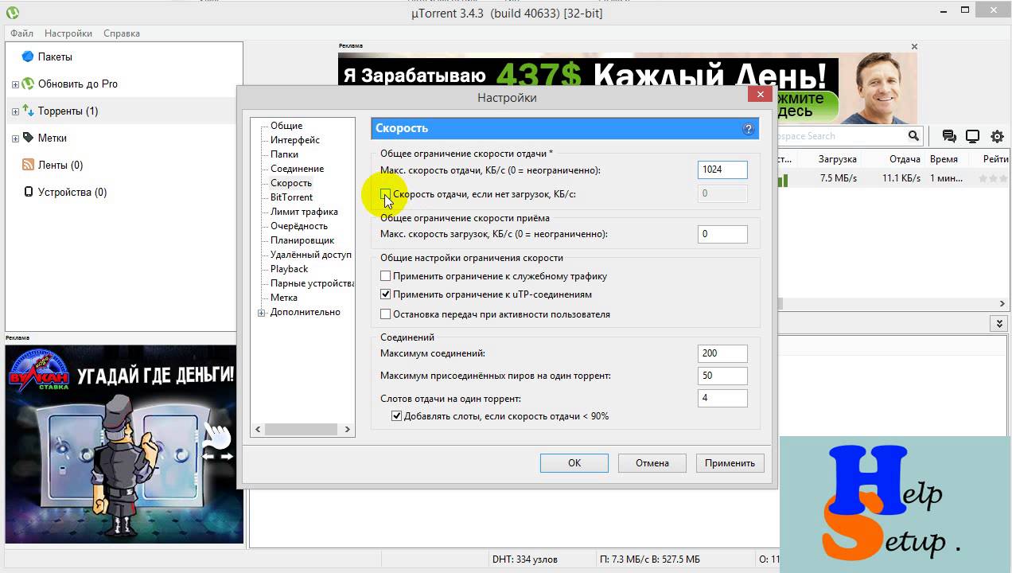1012x573 pixels.
Task: Open the Справка menu
Action: (x=122, y=33)
